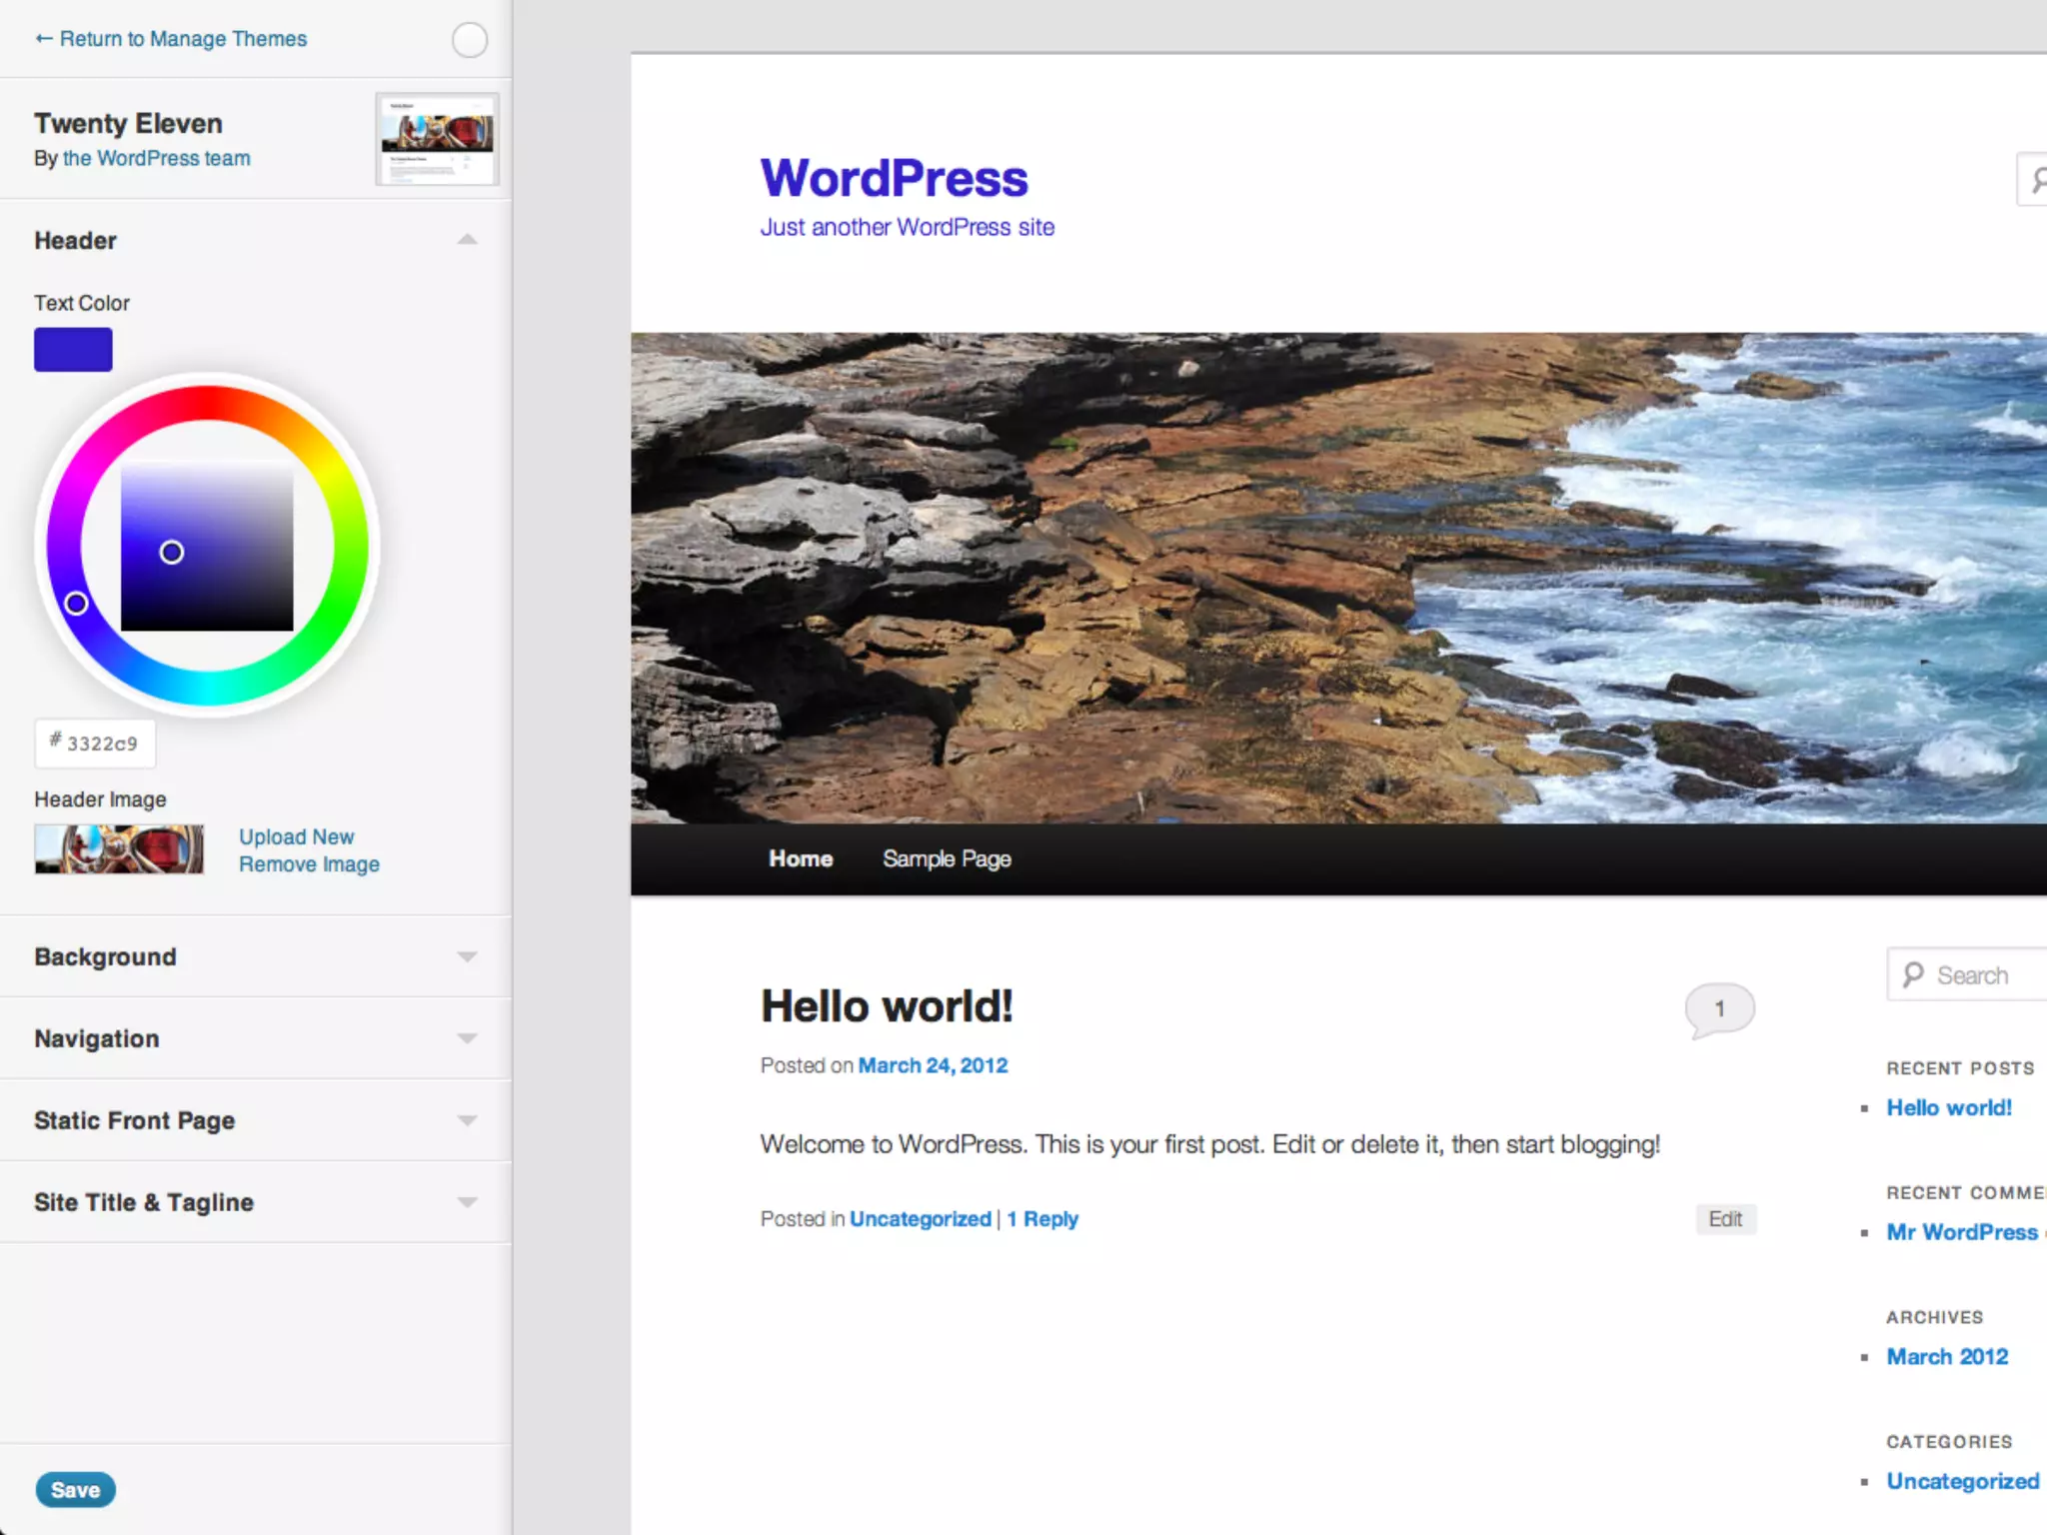Image resolution: width=2047 pixels, height=1535 pixels.
Task: Click the circular spinner indicator at top
Action: (469, 40)
